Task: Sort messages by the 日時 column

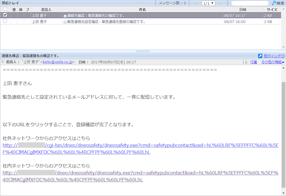Action: [x=243, y=9]
